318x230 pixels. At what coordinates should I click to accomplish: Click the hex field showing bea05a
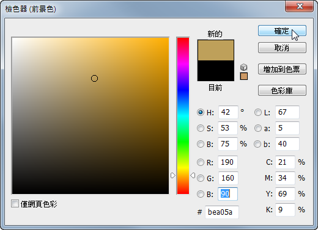click(222, 212)
